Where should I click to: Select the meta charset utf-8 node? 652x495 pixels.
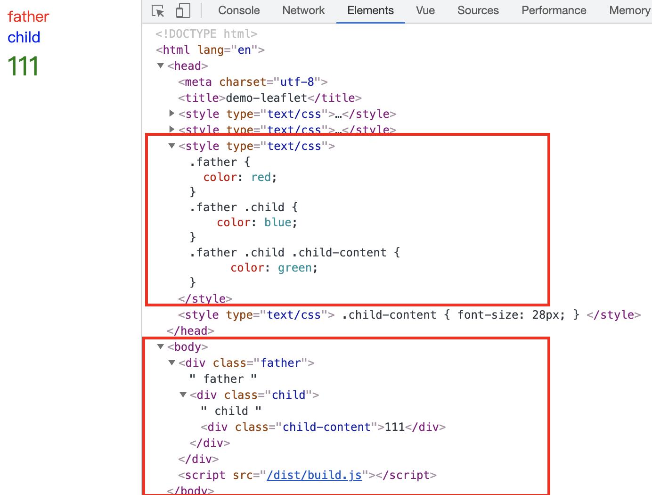pos(253,82)
